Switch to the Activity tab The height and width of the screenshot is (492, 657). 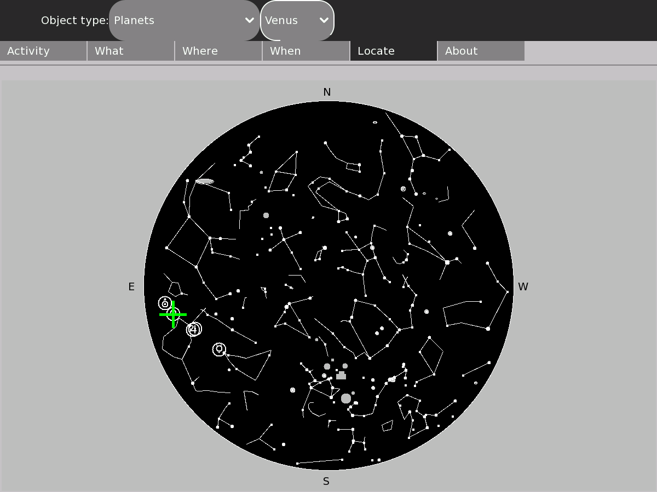43,51
